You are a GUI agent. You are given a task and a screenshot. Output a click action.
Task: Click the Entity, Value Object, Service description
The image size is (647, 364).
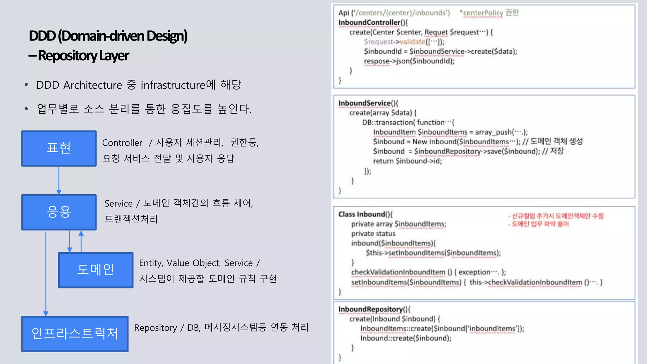coord(208,271)
